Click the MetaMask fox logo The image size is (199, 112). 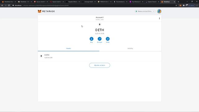pos(39,11)
